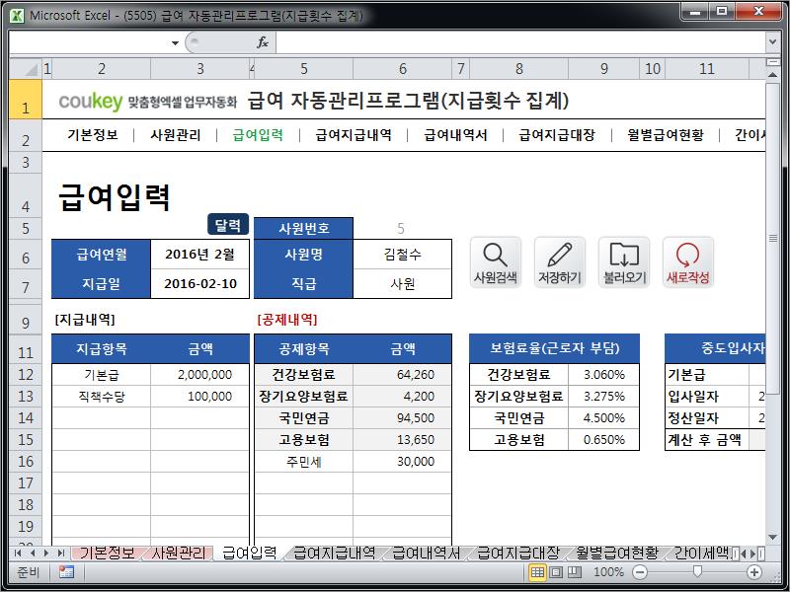
Task: Click the row 12 header
Action: pyautogui.click(x=26, y=375)
